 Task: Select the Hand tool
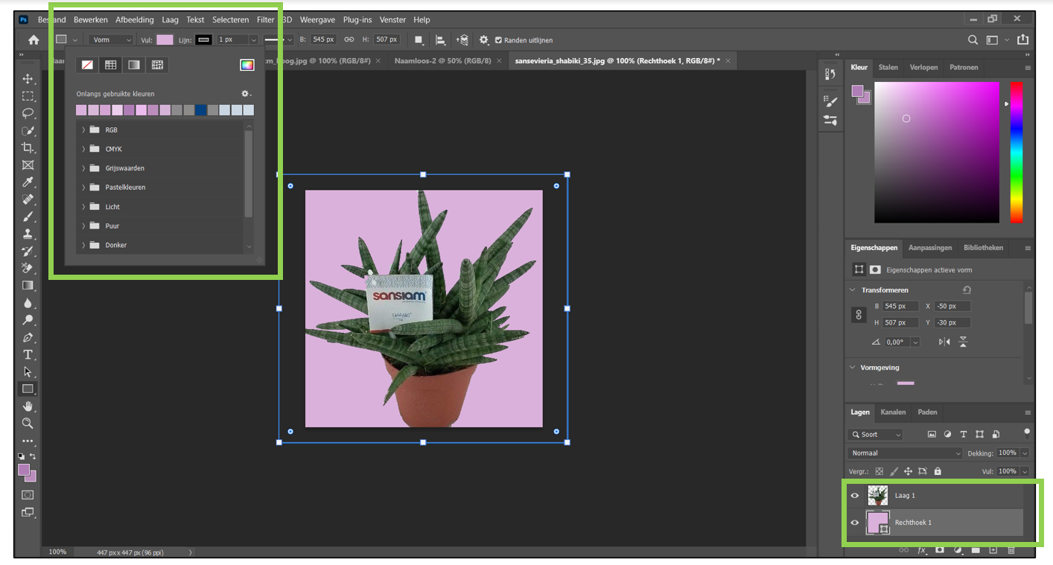[28, 406]
